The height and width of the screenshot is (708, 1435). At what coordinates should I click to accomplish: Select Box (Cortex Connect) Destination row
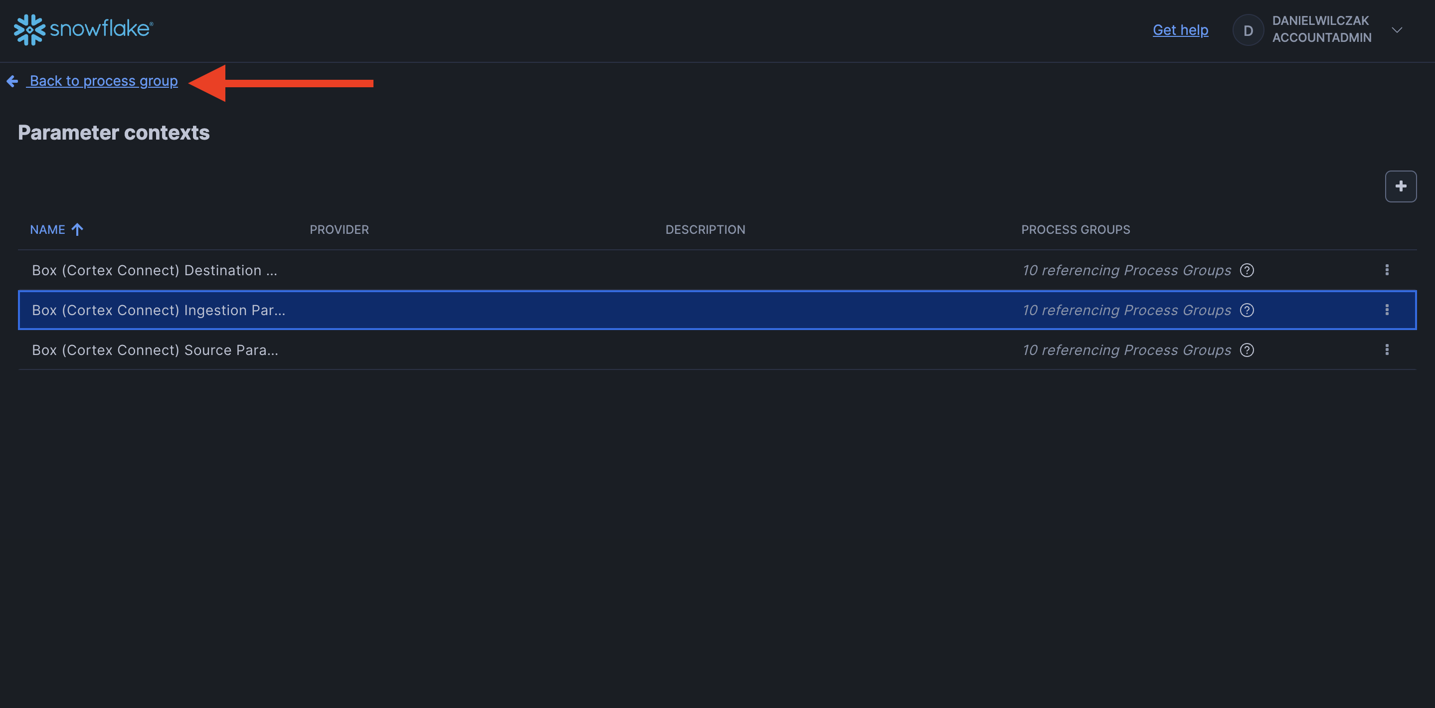point(154,270)
